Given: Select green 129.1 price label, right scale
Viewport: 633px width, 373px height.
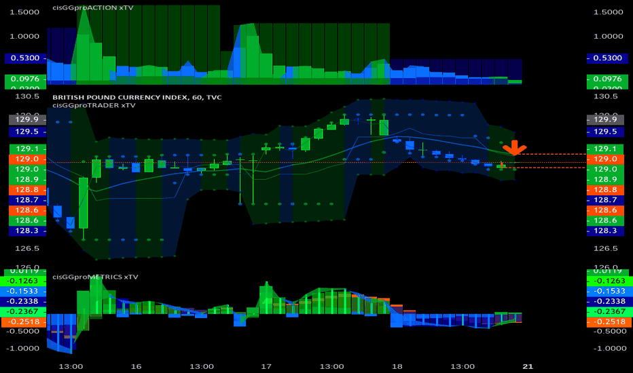Looking at the screenshot, I should pos(605,149).
